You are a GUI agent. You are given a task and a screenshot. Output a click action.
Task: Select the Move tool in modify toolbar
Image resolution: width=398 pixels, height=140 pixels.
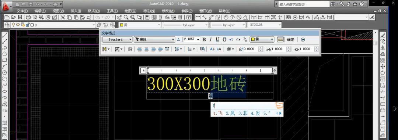(383, 67)
